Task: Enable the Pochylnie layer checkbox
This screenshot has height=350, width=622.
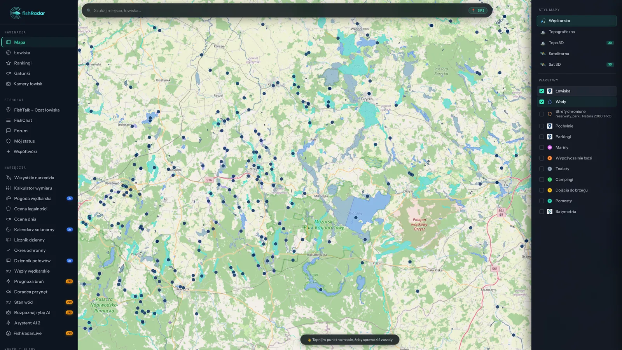Action: tap(542, 126)
